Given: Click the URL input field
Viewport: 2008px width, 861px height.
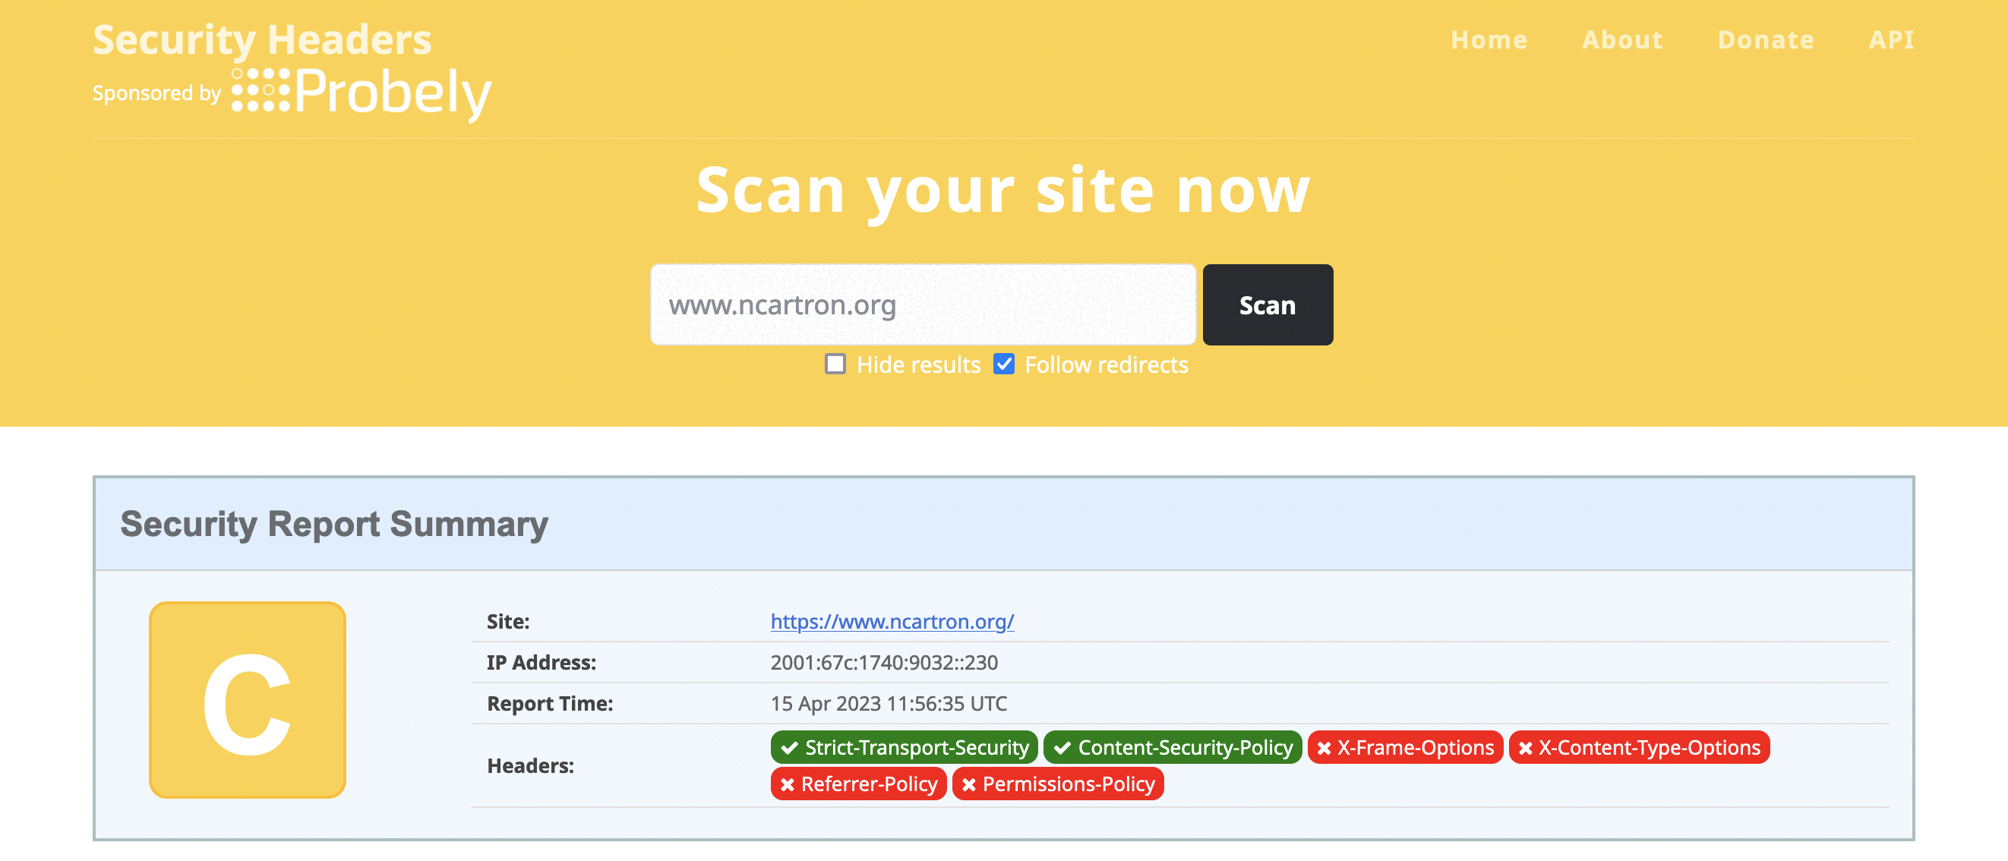Looking at the screenshot, I should coord(922,304).
